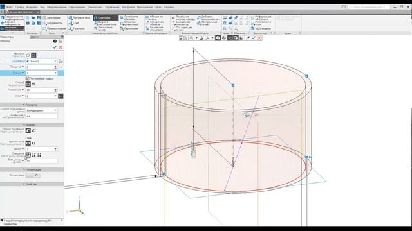Open the Толщина label dropdown arrow
Viewport: 412px width, 231px height.
23,67
